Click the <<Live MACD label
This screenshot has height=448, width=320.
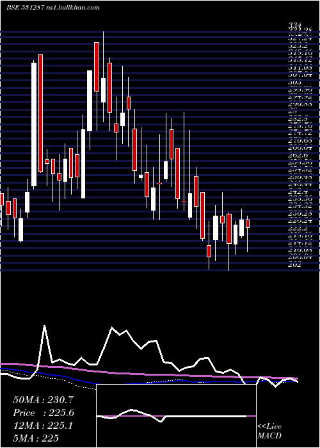coord(269,431)
